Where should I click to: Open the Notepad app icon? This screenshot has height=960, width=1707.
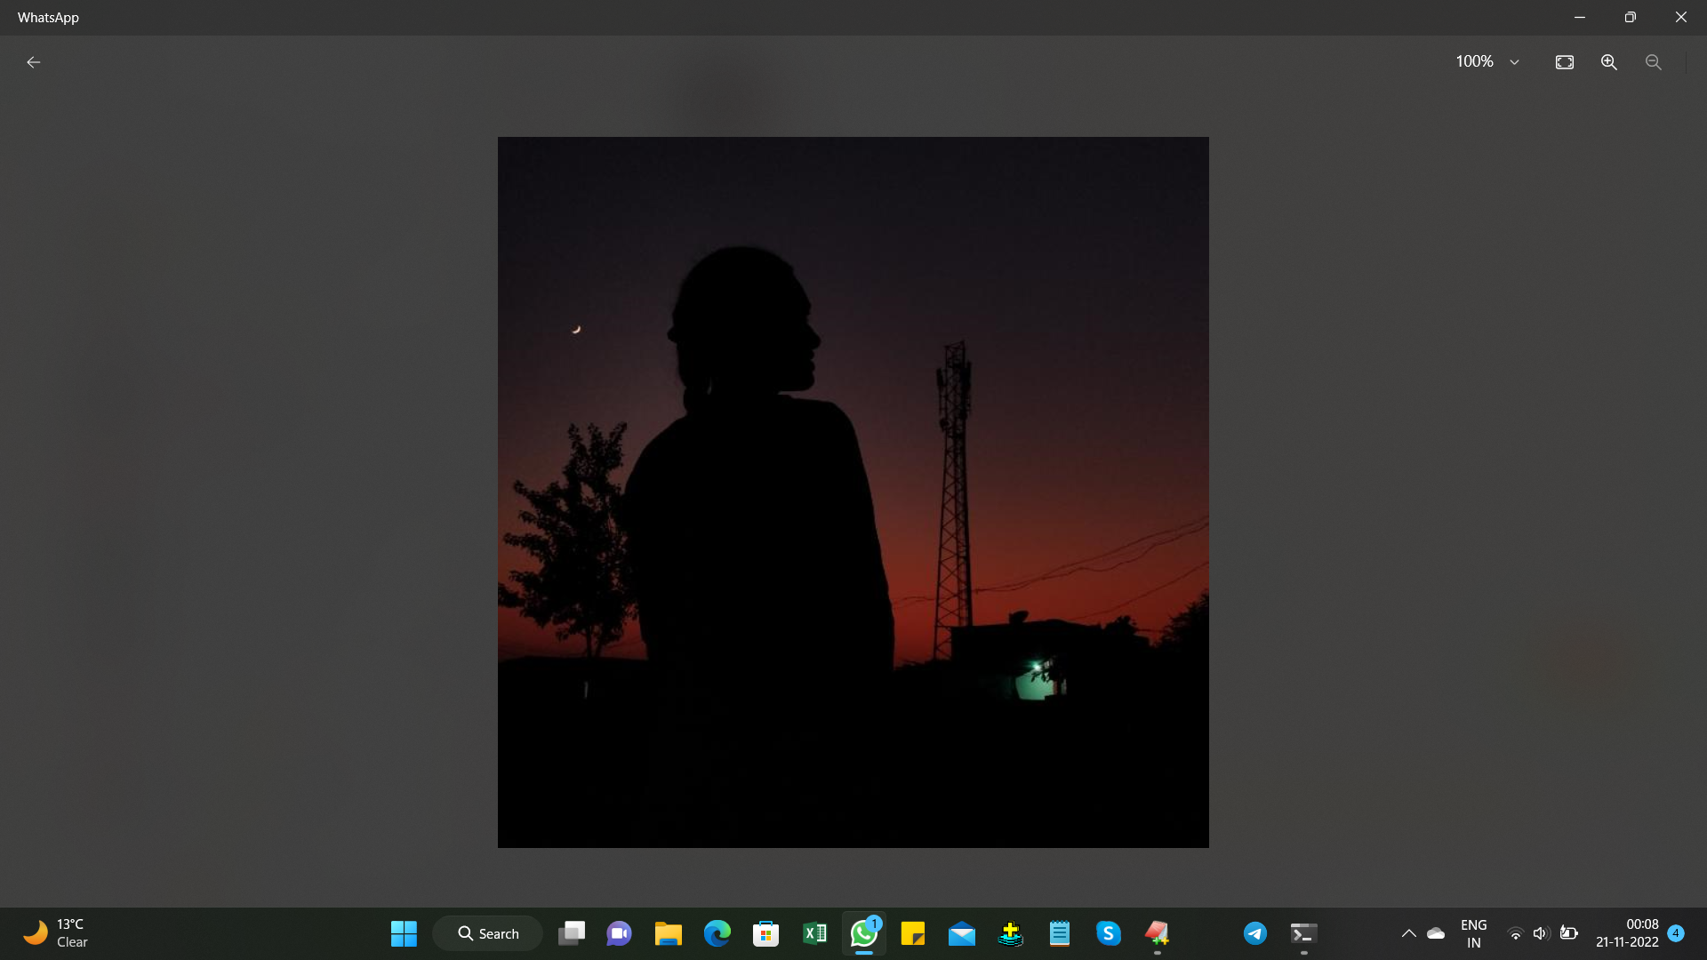tap(1060, 933)
